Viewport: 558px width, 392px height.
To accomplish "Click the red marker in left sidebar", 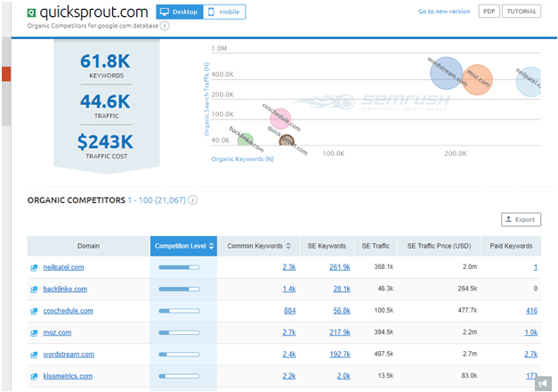I will tap(6, 74).
